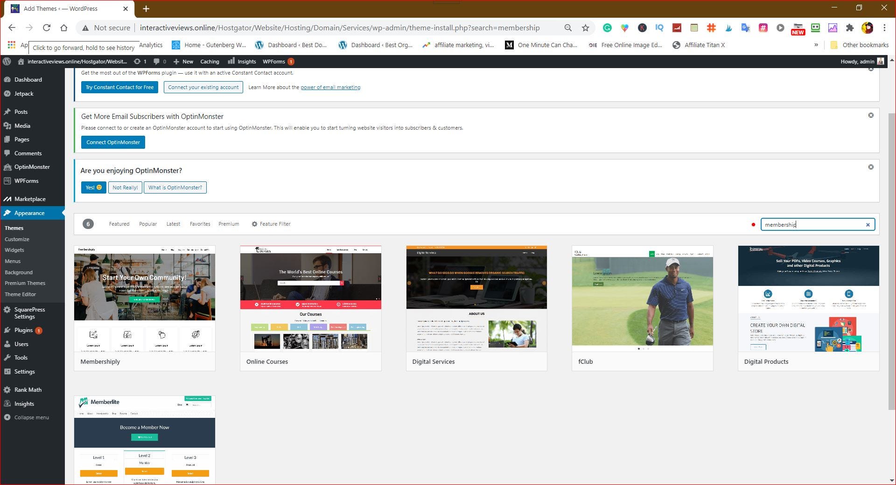Click What is OptinMonster? button

coord(175,187)
